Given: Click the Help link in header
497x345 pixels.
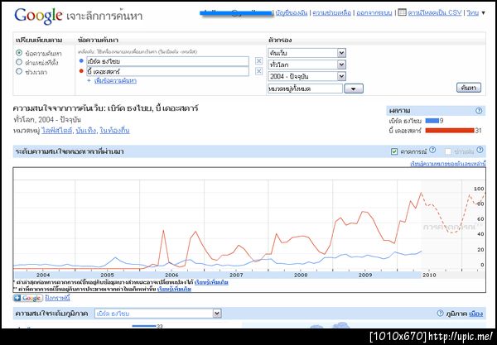Looking at the screenshot, I should tap(331, 12).
